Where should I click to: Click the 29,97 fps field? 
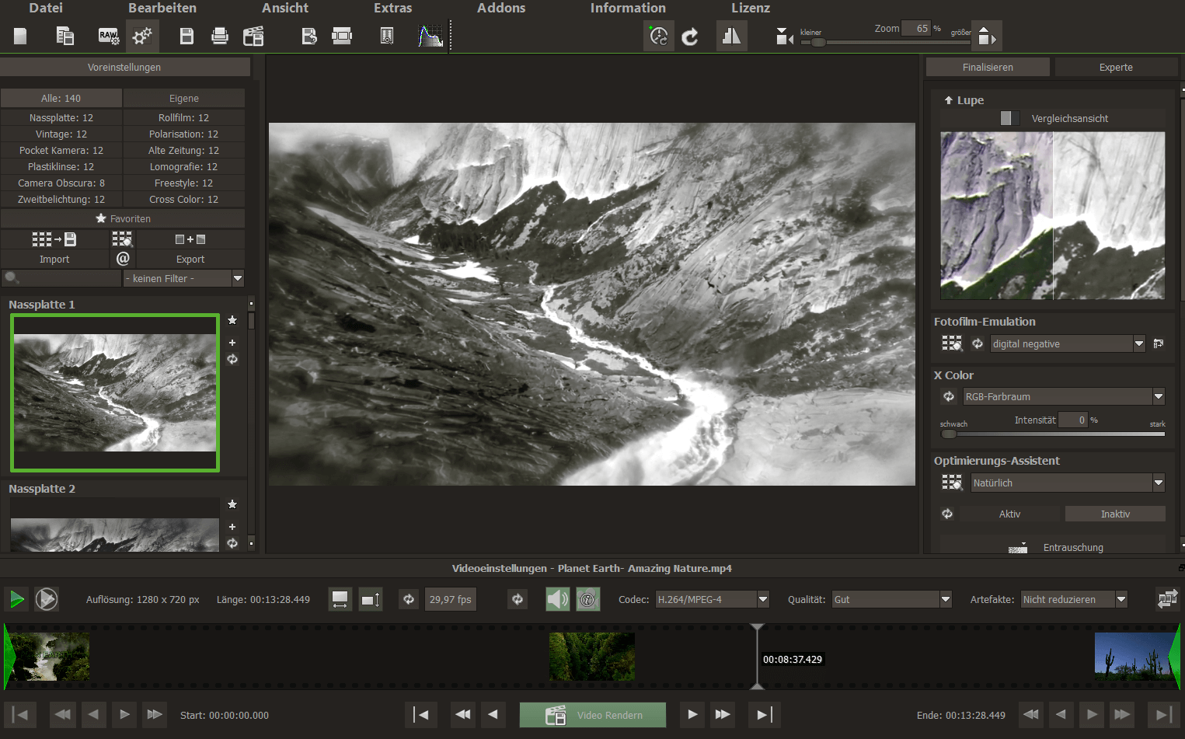pos(451,599)
